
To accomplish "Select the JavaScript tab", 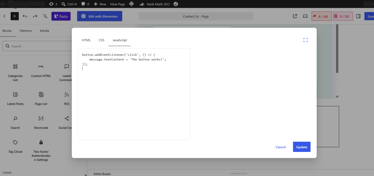I will (x=119, y=40).
